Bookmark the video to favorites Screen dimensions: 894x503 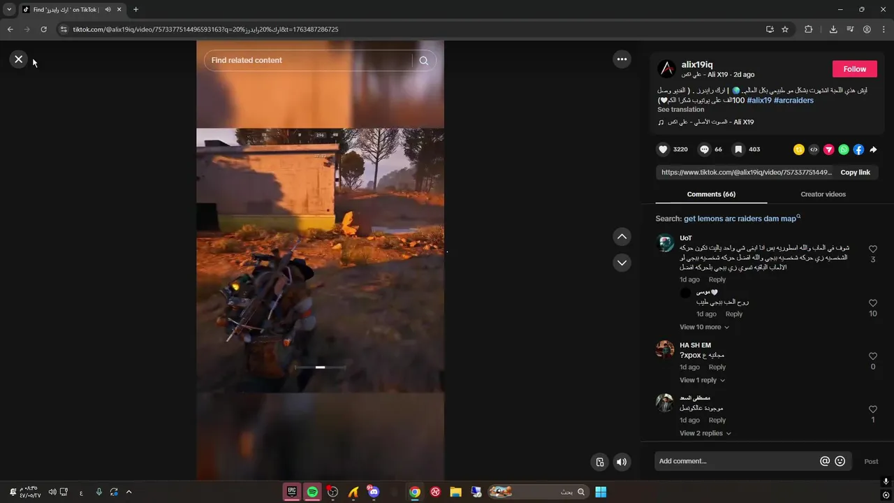point(738,150)
